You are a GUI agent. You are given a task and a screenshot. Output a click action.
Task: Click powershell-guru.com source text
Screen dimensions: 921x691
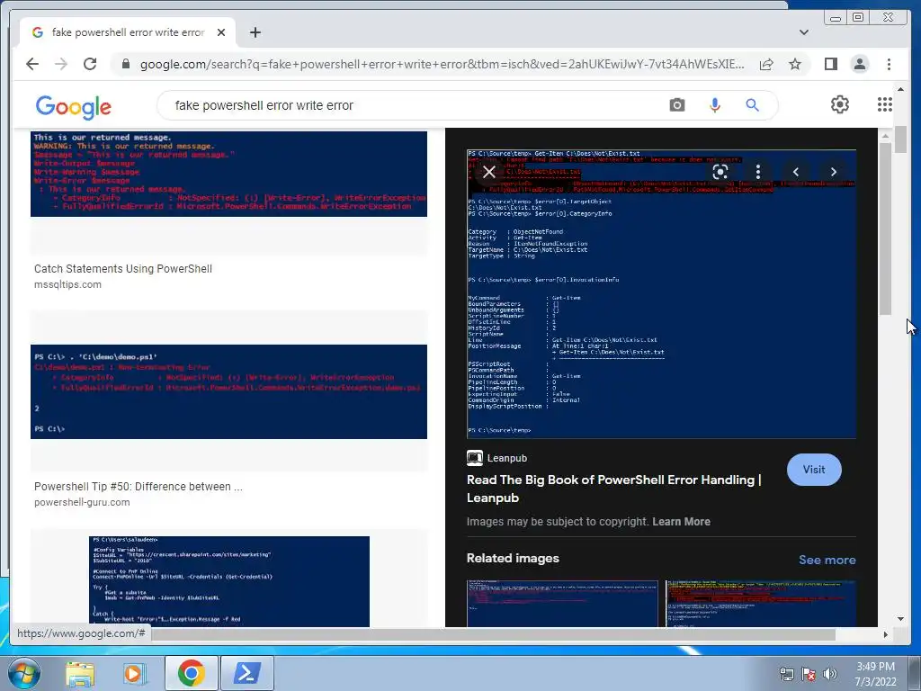(x=82, y=502)
